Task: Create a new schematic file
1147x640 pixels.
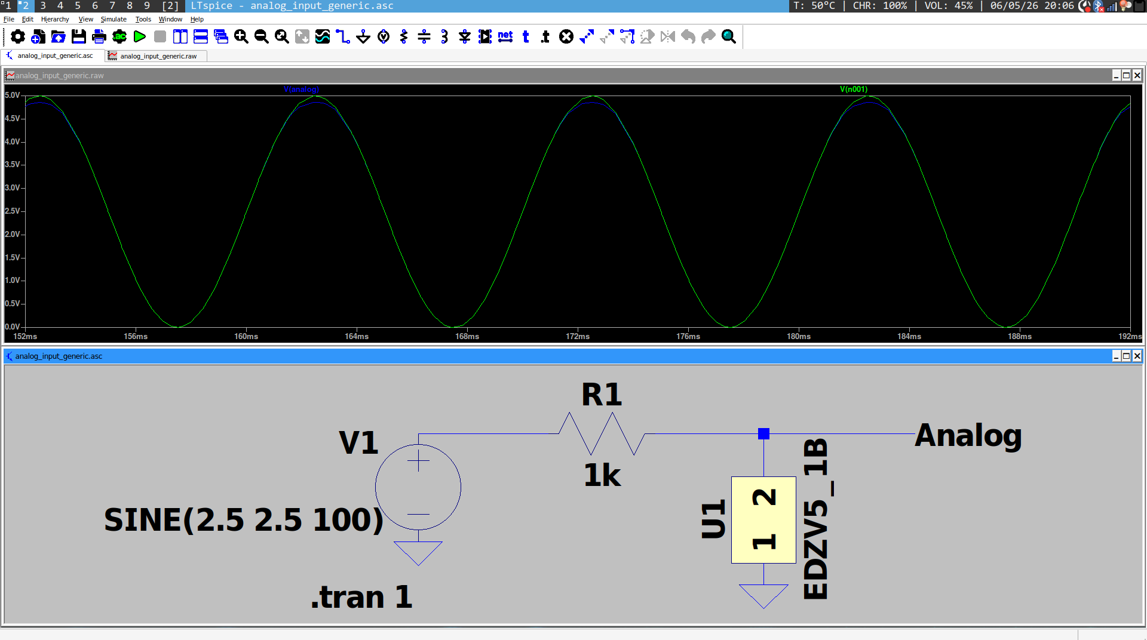Action: pyautogui.click(x=38, y=36)
